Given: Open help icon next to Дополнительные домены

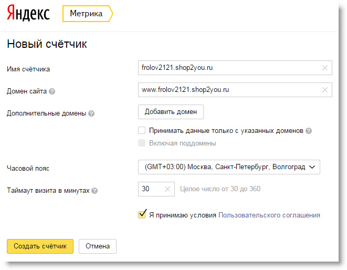Looking at the screenshot, I should click(91, 113).
